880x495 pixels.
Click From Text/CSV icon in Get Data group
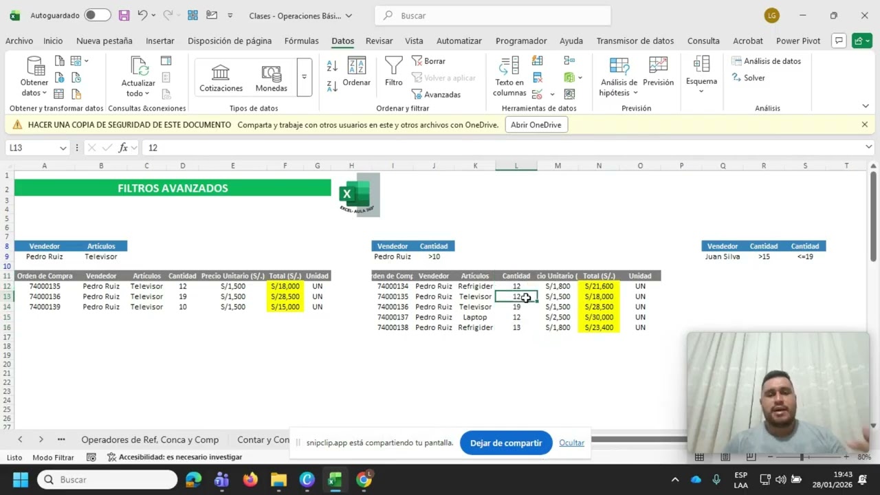60,61
